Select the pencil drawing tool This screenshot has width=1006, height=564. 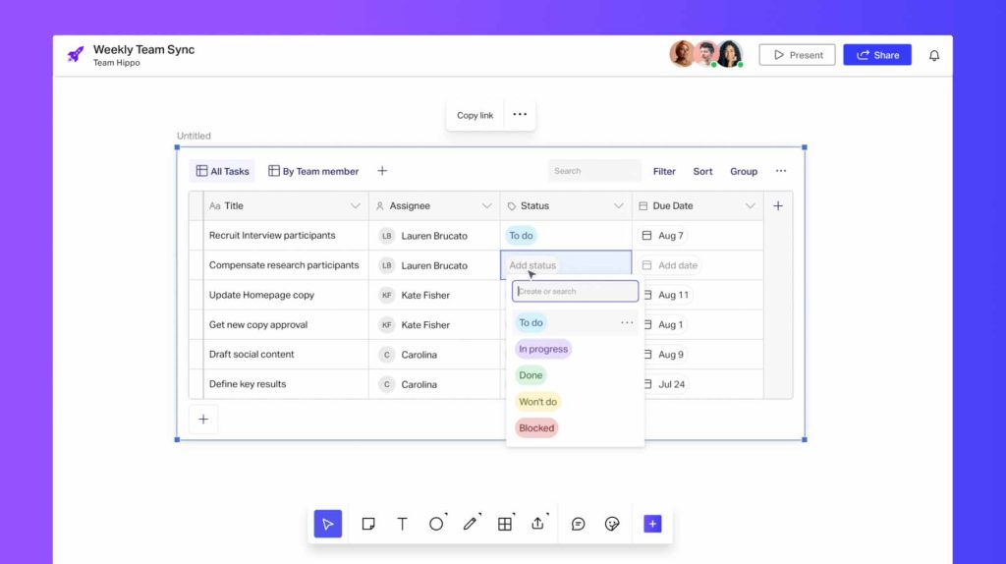pos(470,524)
